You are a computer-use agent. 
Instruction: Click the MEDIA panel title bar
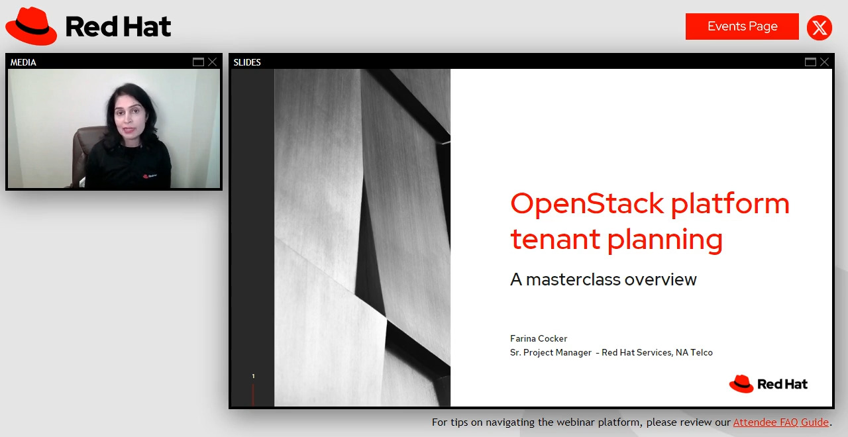tap(99, 62)
